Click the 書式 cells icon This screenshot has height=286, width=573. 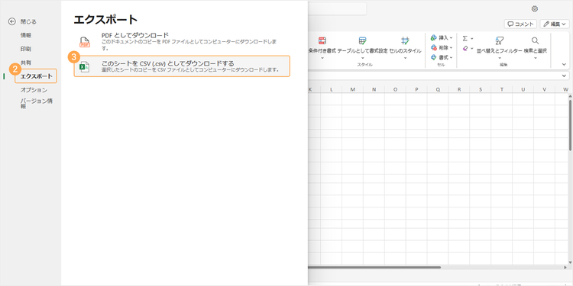click(x=434, y=57)
